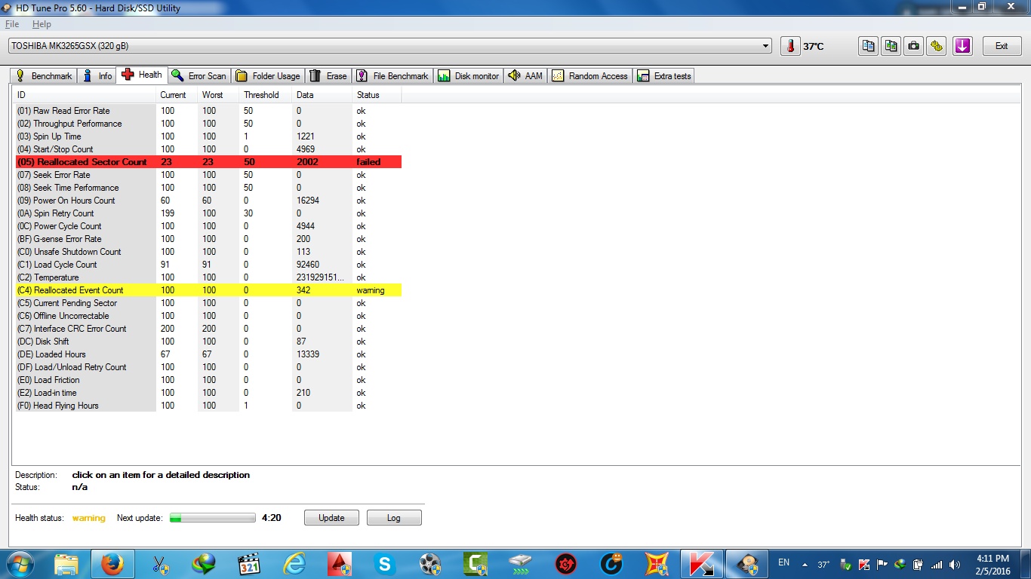
Task: Select the Head Flying Hours row
Action: click(x=208, y=406)
